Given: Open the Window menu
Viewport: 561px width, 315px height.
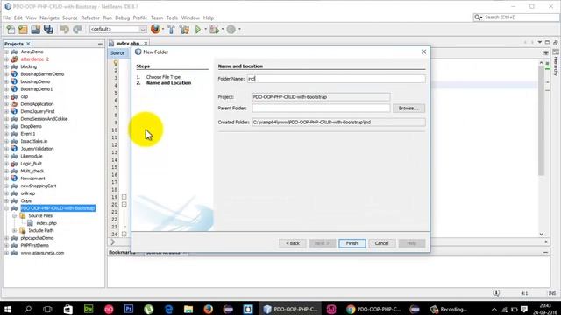Looking at the screenshot, I should click(x=190, y=17).
